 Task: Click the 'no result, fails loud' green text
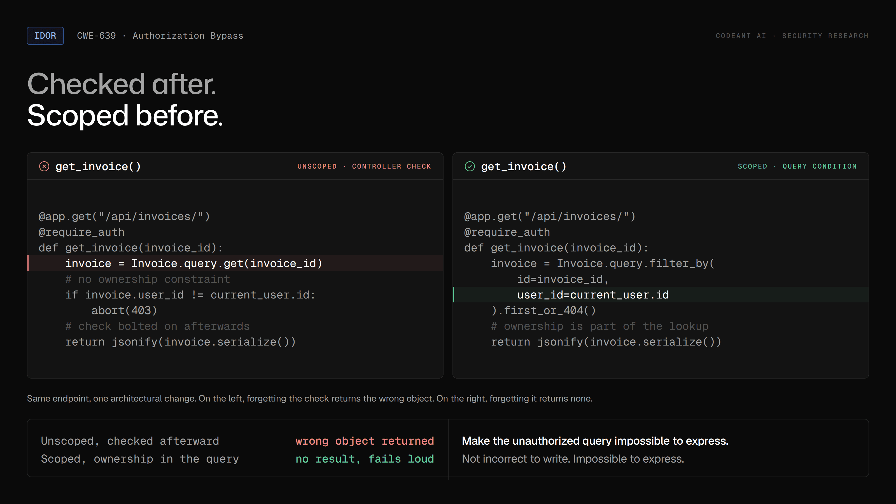pyautogui.click(x=365, y=459)
